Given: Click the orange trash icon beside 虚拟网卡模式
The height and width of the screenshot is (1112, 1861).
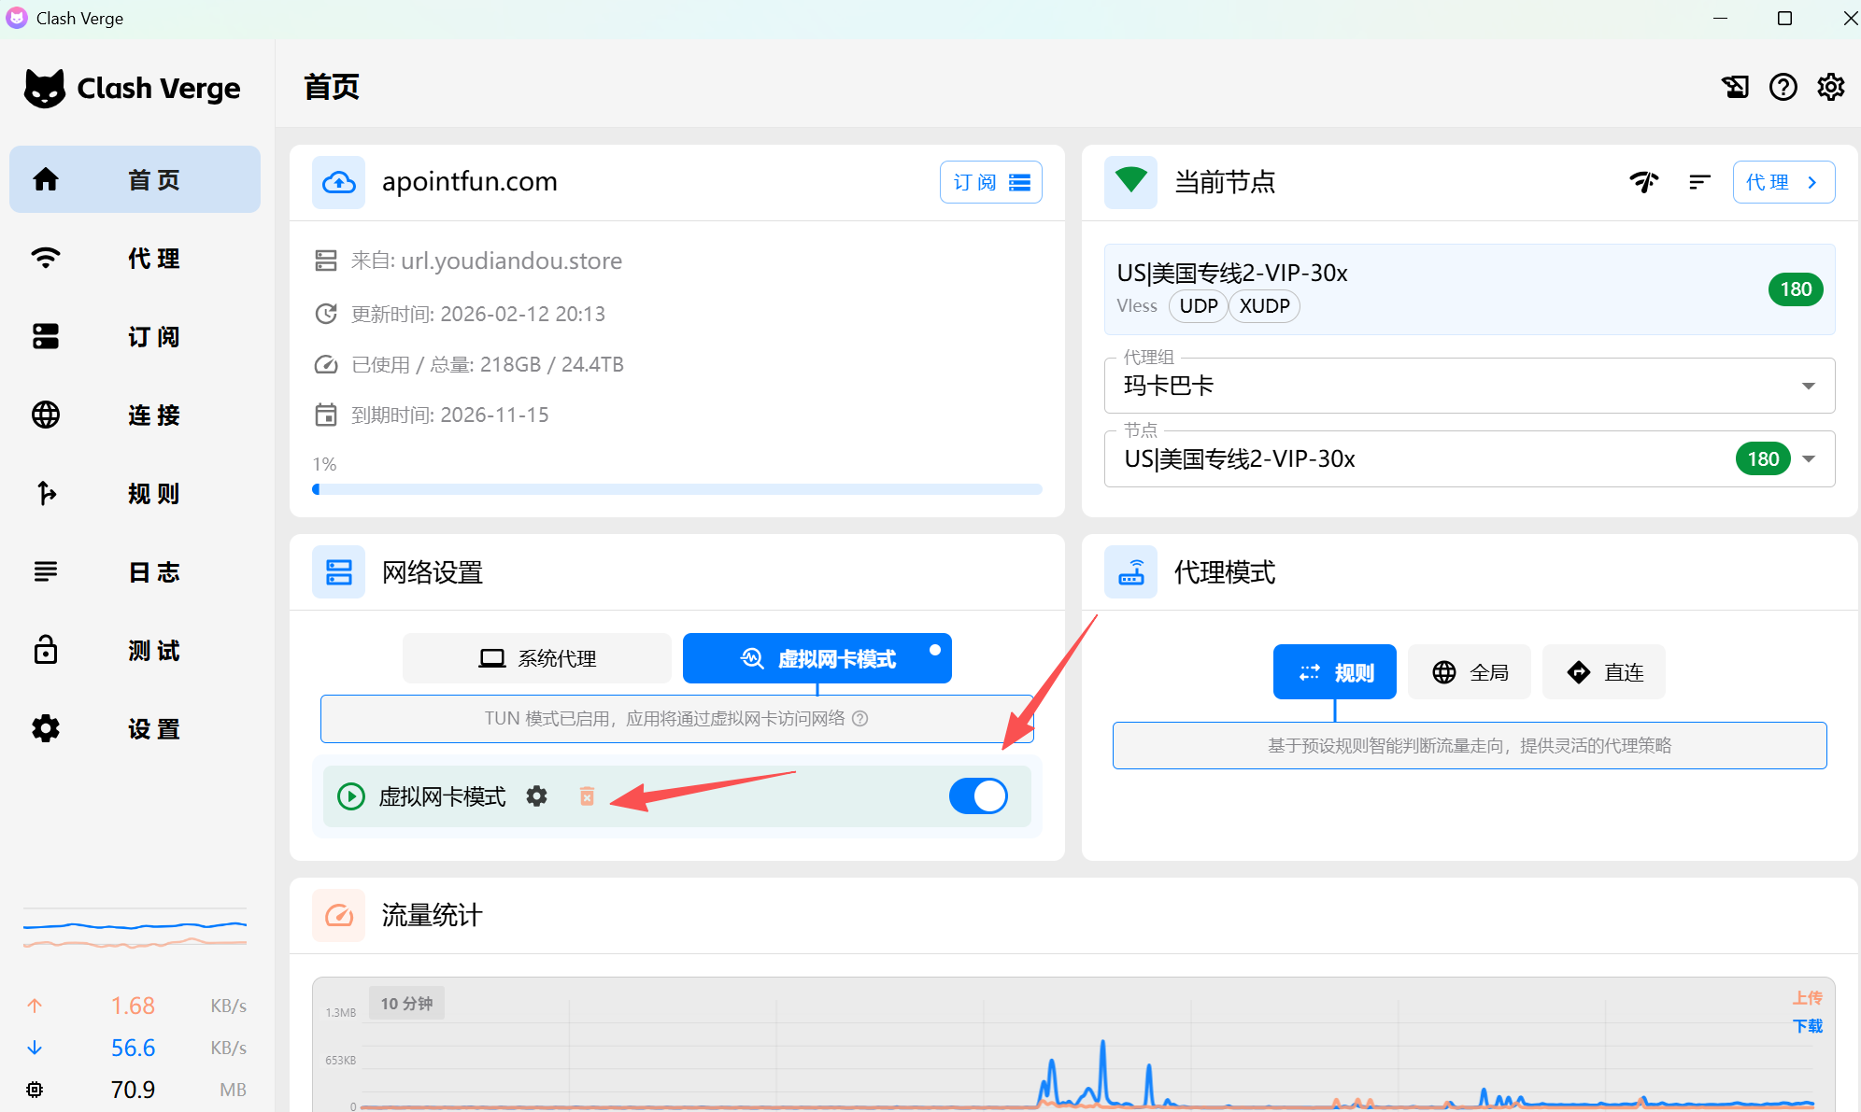Looking at the screenshot, I should tap(587, 796).
